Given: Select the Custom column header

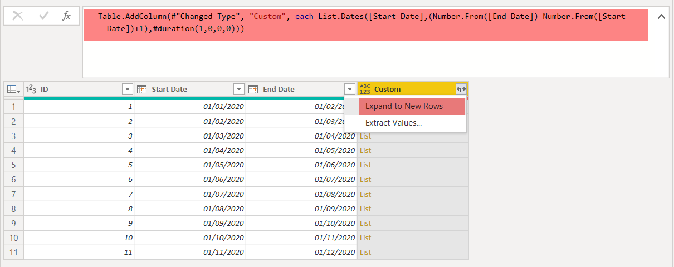Looking at the screenshot, I should [x=413, y=89].
